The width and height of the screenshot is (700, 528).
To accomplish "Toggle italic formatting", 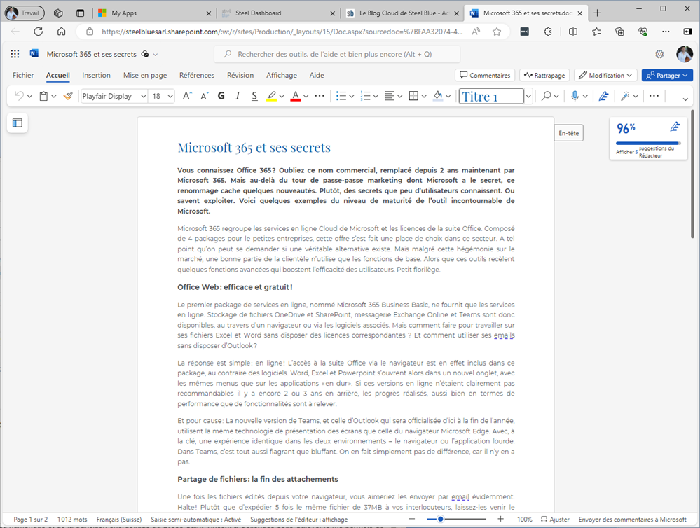I will 238,96.
